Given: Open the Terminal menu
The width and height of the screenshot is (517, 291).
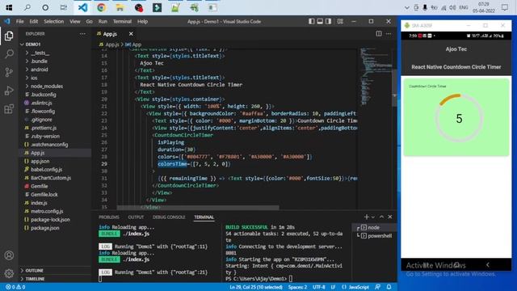Looking at the screenshot, I should click(x=122, y=22).
